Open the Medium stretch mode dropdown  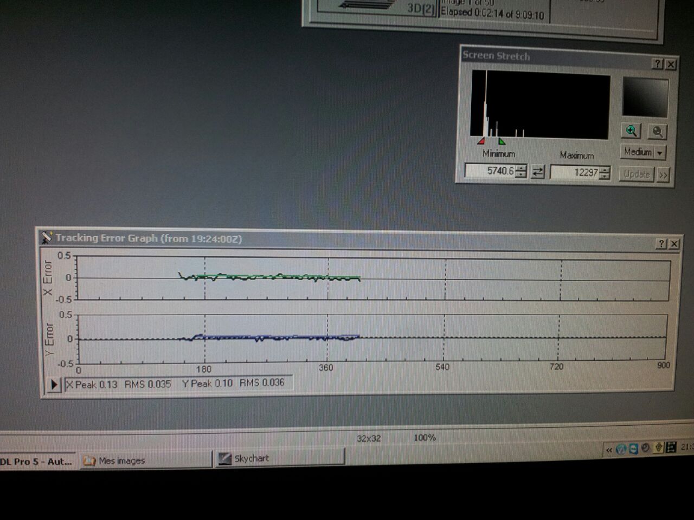tap(659, 153)
